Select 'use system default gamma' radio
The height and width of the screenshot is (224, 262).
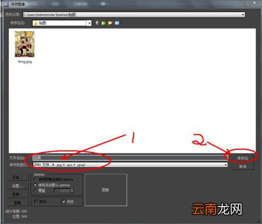click(35, 185)
